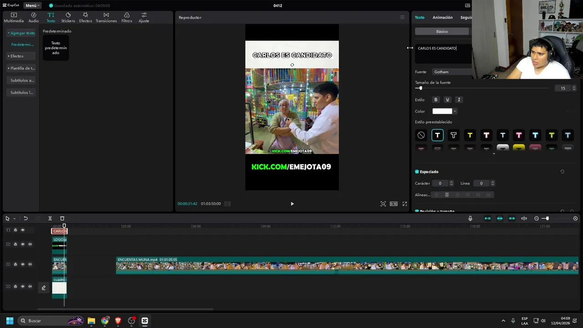Collapse the Agregar texto section

[x=21, y=33]
